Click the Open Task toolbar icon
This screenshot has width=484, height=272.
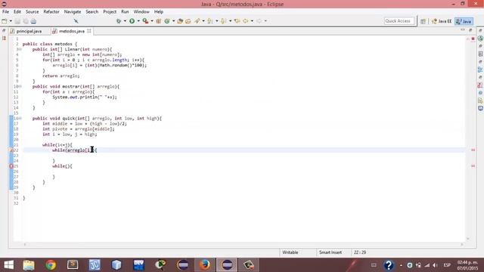click(188, 21)
